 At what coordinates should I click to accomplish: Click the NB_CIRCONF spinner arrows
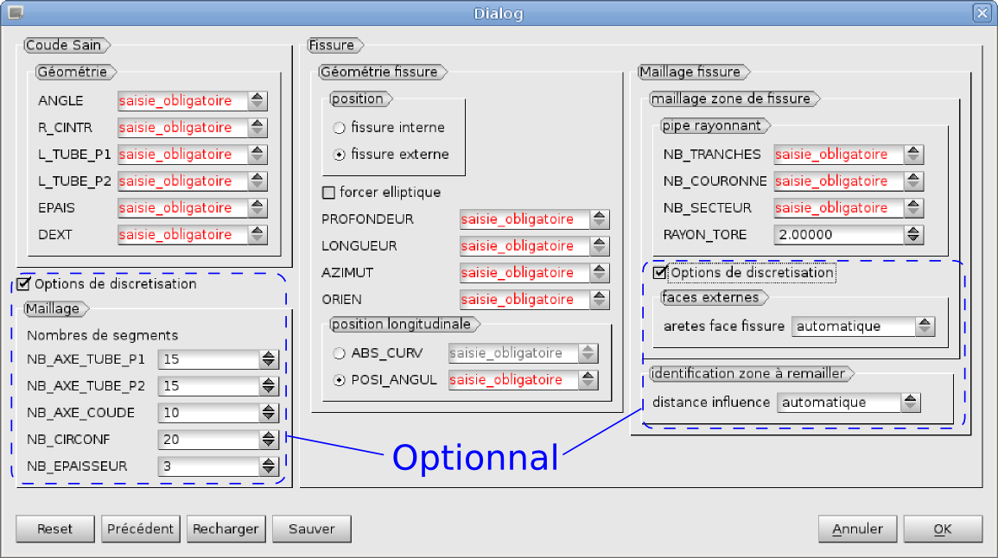coord(269,440)
